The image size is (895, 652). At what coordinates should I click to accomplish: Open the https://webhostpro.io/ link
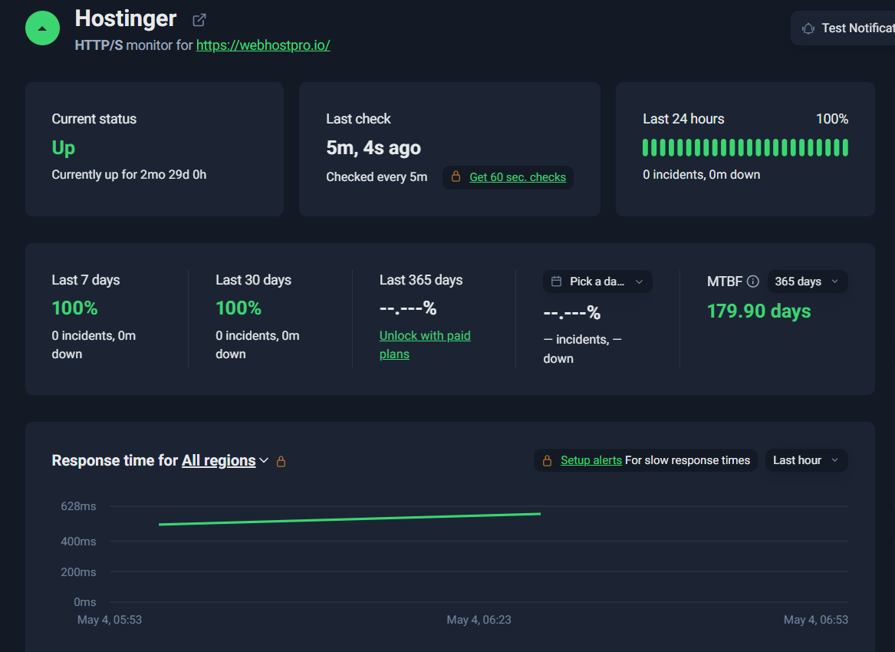[263, 45]
